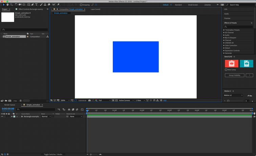Click Toggle Switches / Modes button
This screenshot has height=156, width=256.
point(53,154)
